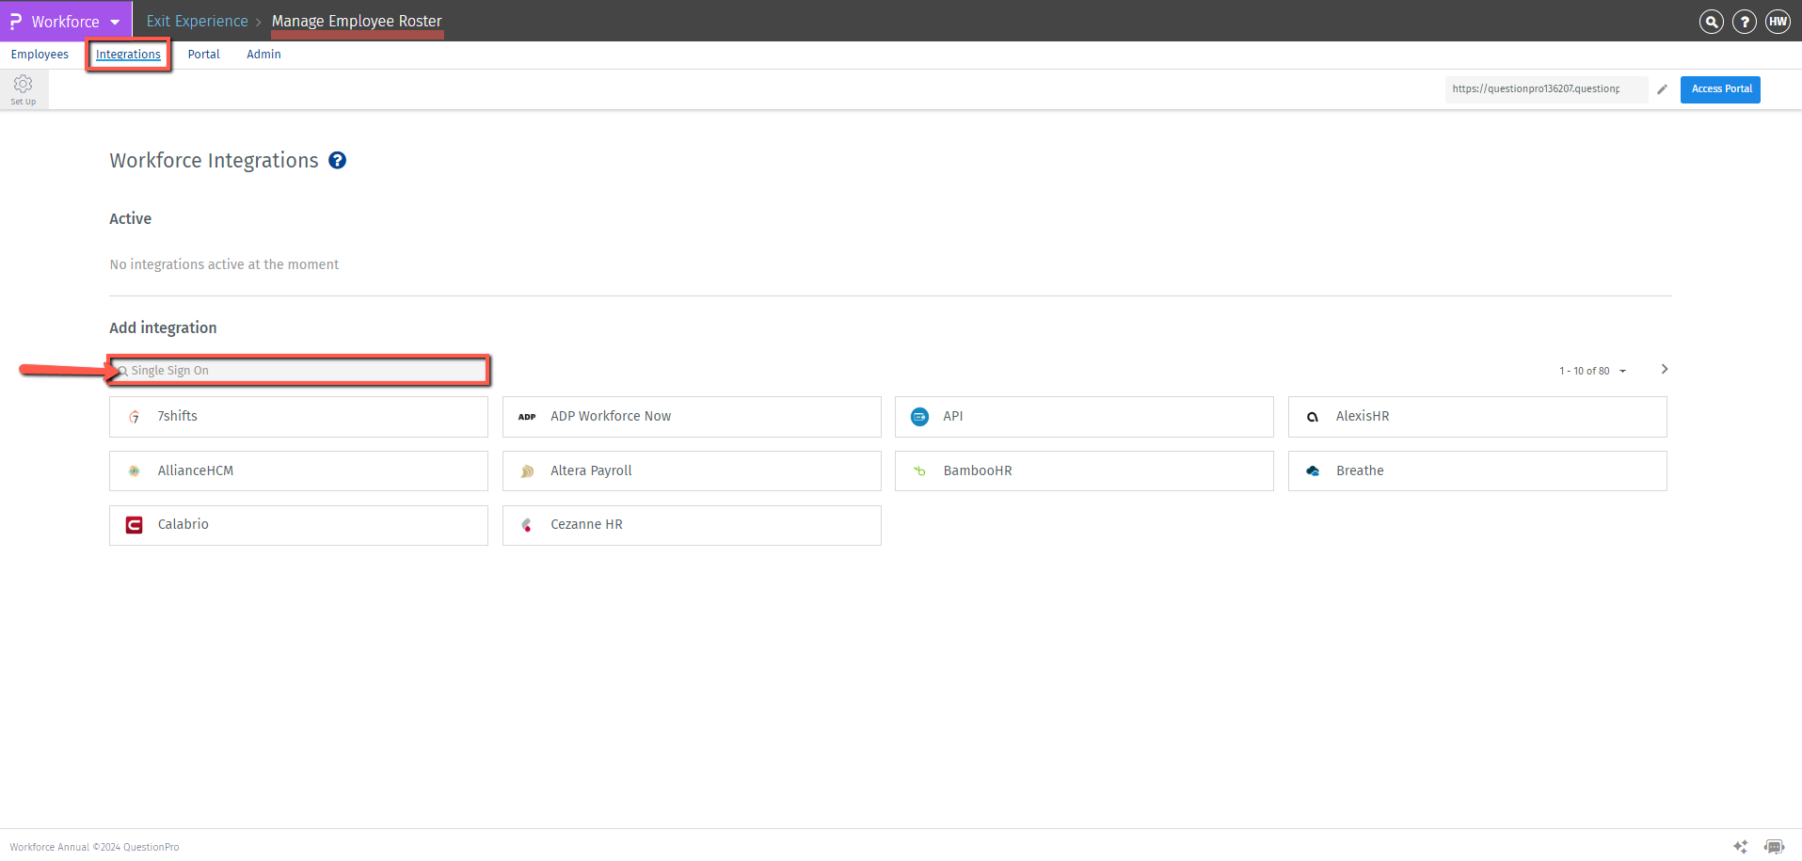Viewport: 1802px width, 861px height.
Task: Select the 7shifts integration card
Action: pos(298,417)
